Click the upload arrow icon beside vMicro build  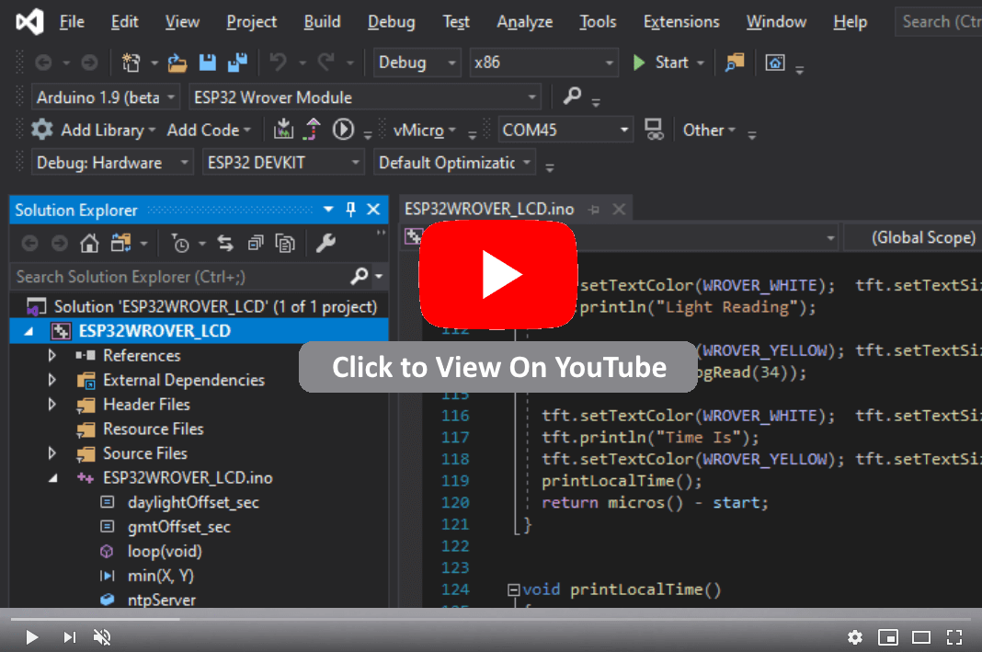pyautogui.click(x=312, y=130)
